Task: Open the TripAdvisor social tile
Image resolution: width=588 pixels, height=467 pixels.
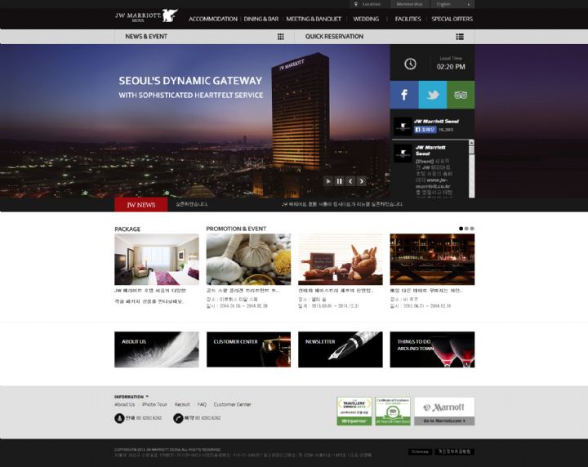Action: tap(461, 95)
